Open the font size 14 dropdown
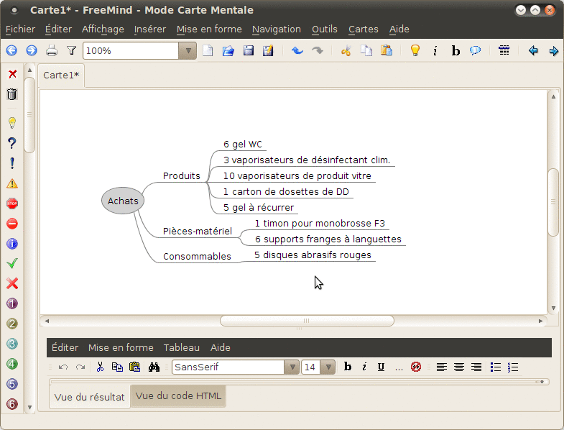The height and width of the screenshot is (430, 564). [328, 367]
